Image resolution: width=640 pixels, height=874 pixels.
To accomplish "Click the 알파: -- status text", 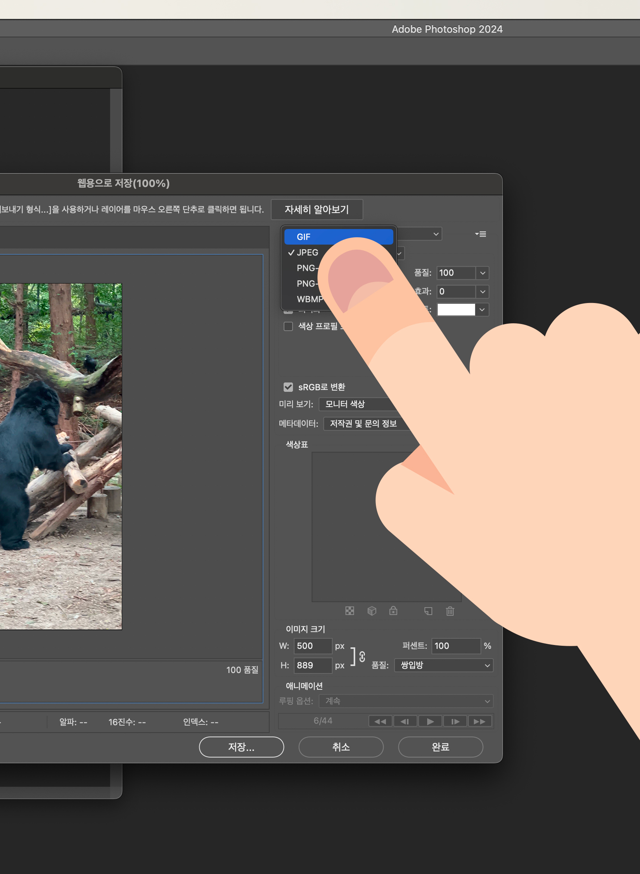I will (x=73, y=722).
